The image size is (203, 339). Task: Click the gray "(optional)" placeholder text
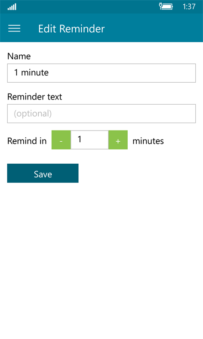33,114
